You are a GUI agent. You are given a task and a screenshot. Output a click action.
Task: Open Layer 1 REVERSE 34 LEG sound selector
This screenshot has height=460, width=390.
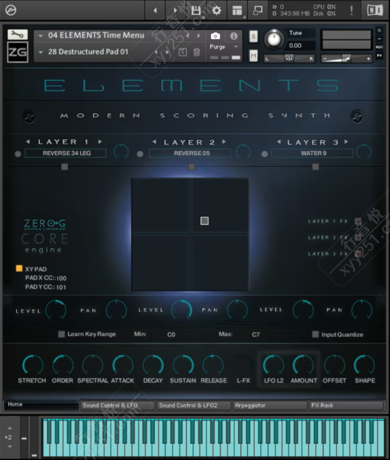pyautogui.click(x=66, y=153)
